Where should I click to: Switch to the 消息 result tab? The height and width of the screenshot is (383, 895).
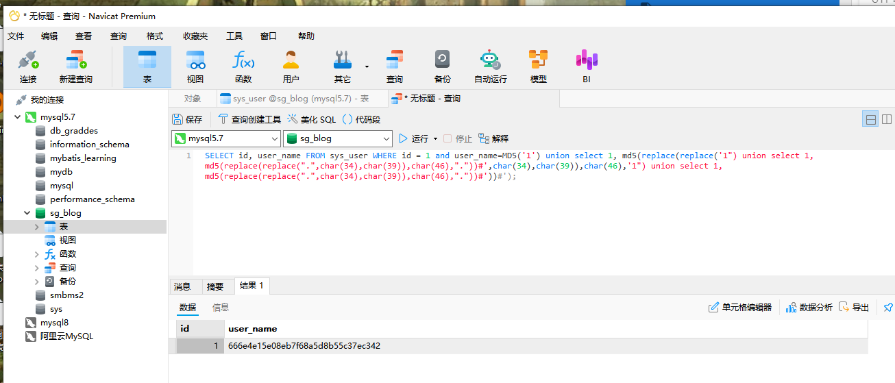[182, 286]
